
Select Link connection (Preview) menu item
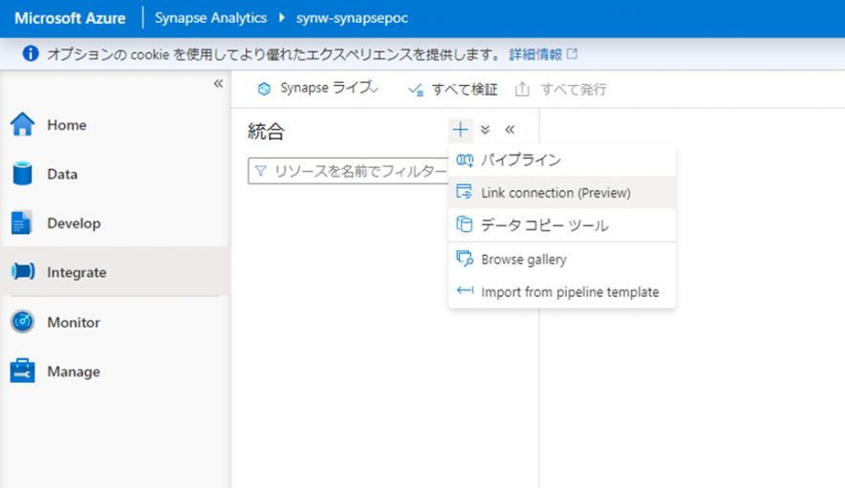pyautogui.click(x=555, y=193)
